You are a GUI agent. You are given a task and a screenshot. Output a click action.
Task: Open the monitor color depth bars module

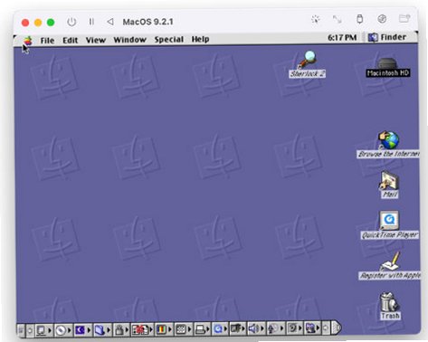click(164, 329)
